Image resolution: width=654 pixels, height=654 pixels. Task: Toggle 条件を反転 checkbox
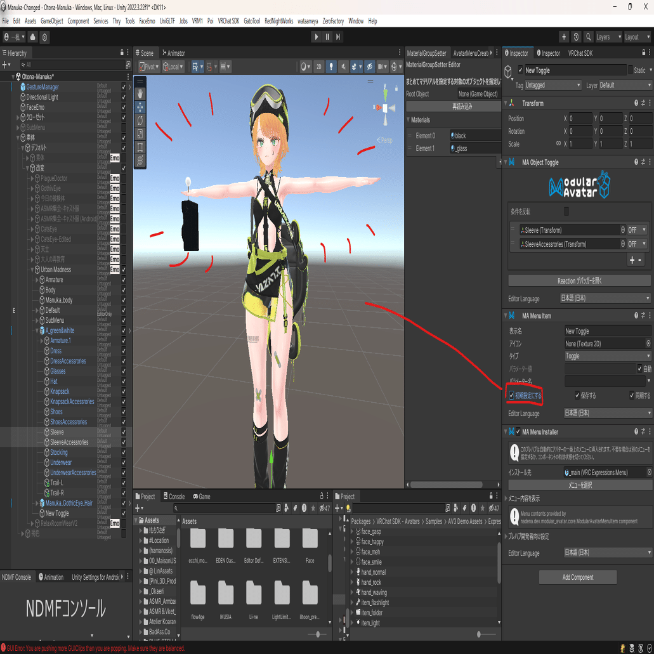[566, 211]
